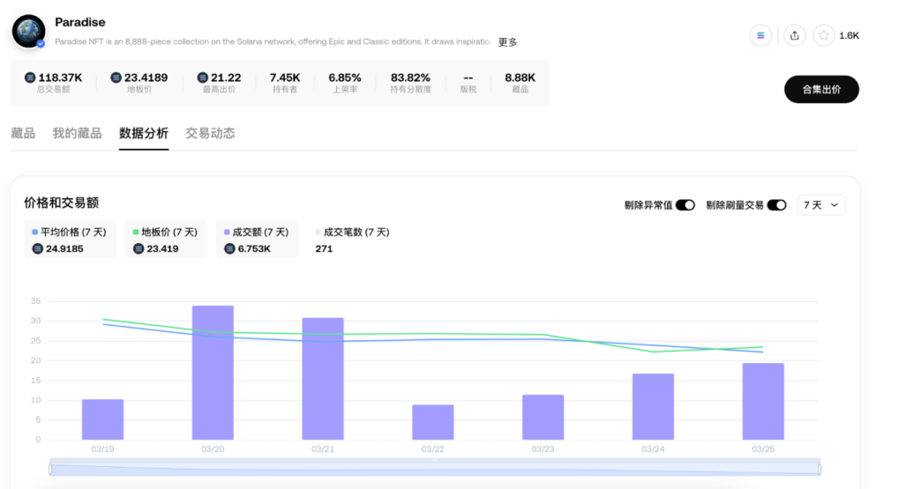Viewport: 913px width, 489px height.
Task: Expand the description with 更多
Action: coord(507,42)
